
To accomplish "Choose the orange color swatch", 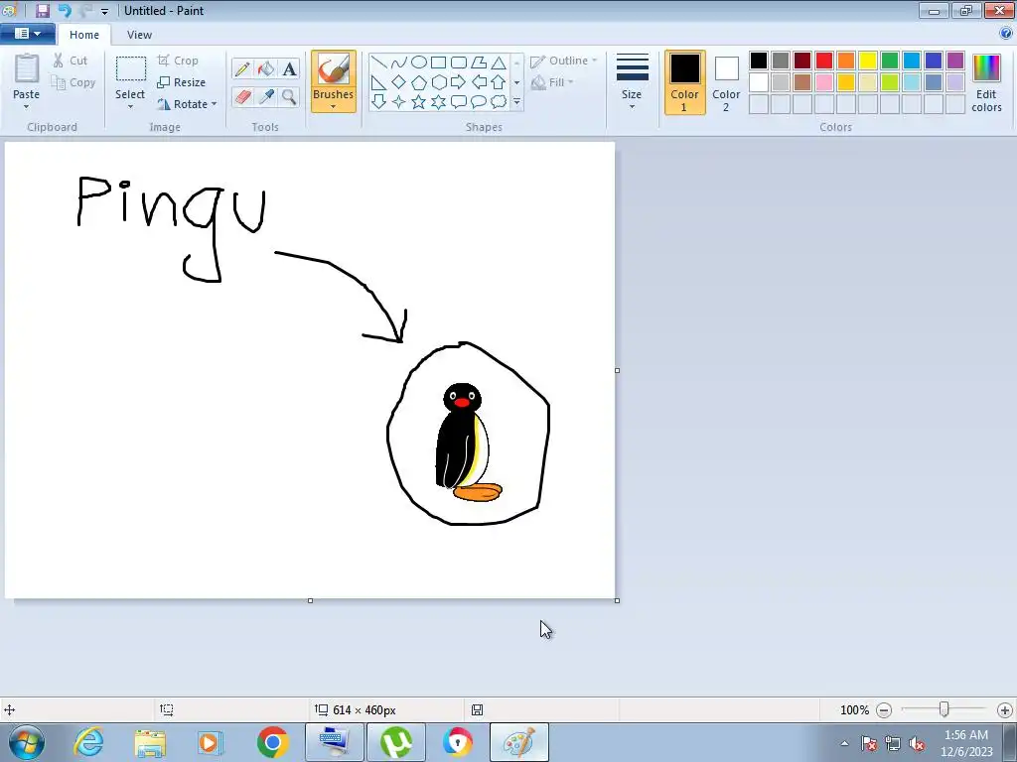I will click(x=846, y=61).
